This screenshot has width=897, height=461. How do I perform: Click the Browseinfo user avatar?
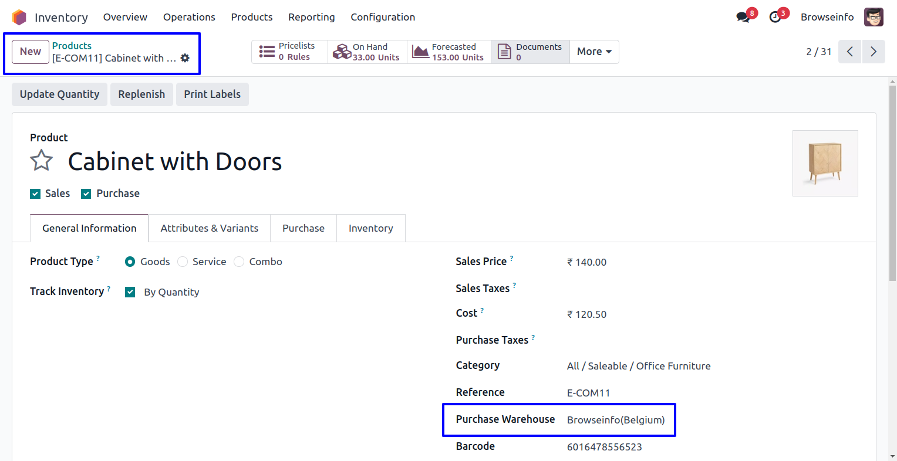(874, 17)
